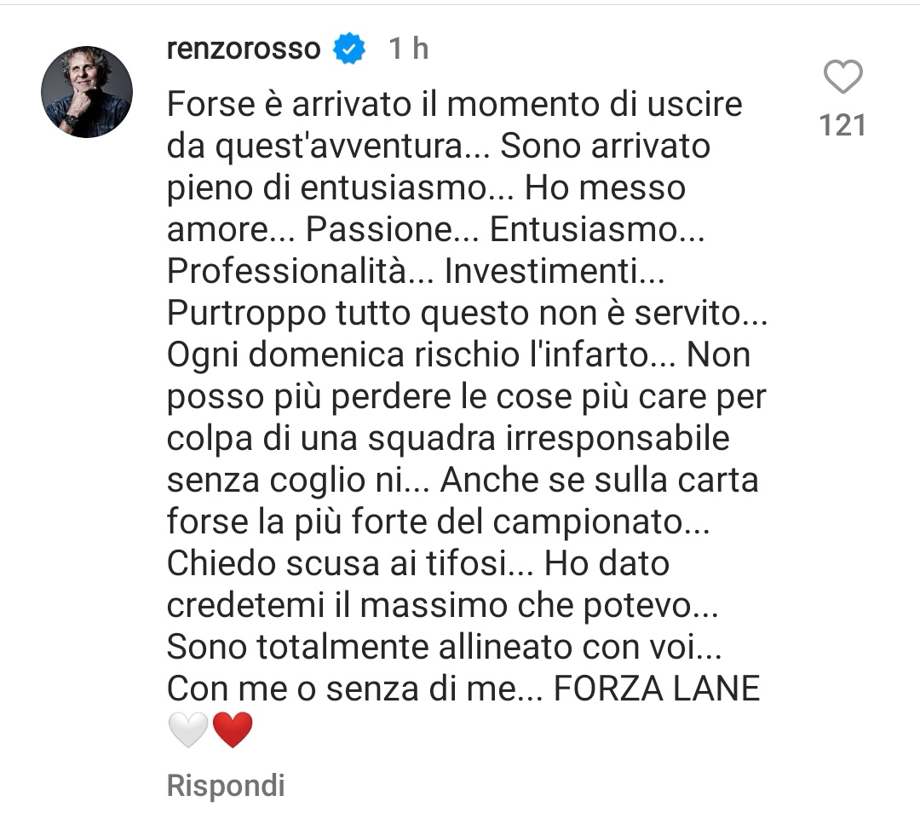Click the line 'Forse è arrivato il momento'

point(455,105)
